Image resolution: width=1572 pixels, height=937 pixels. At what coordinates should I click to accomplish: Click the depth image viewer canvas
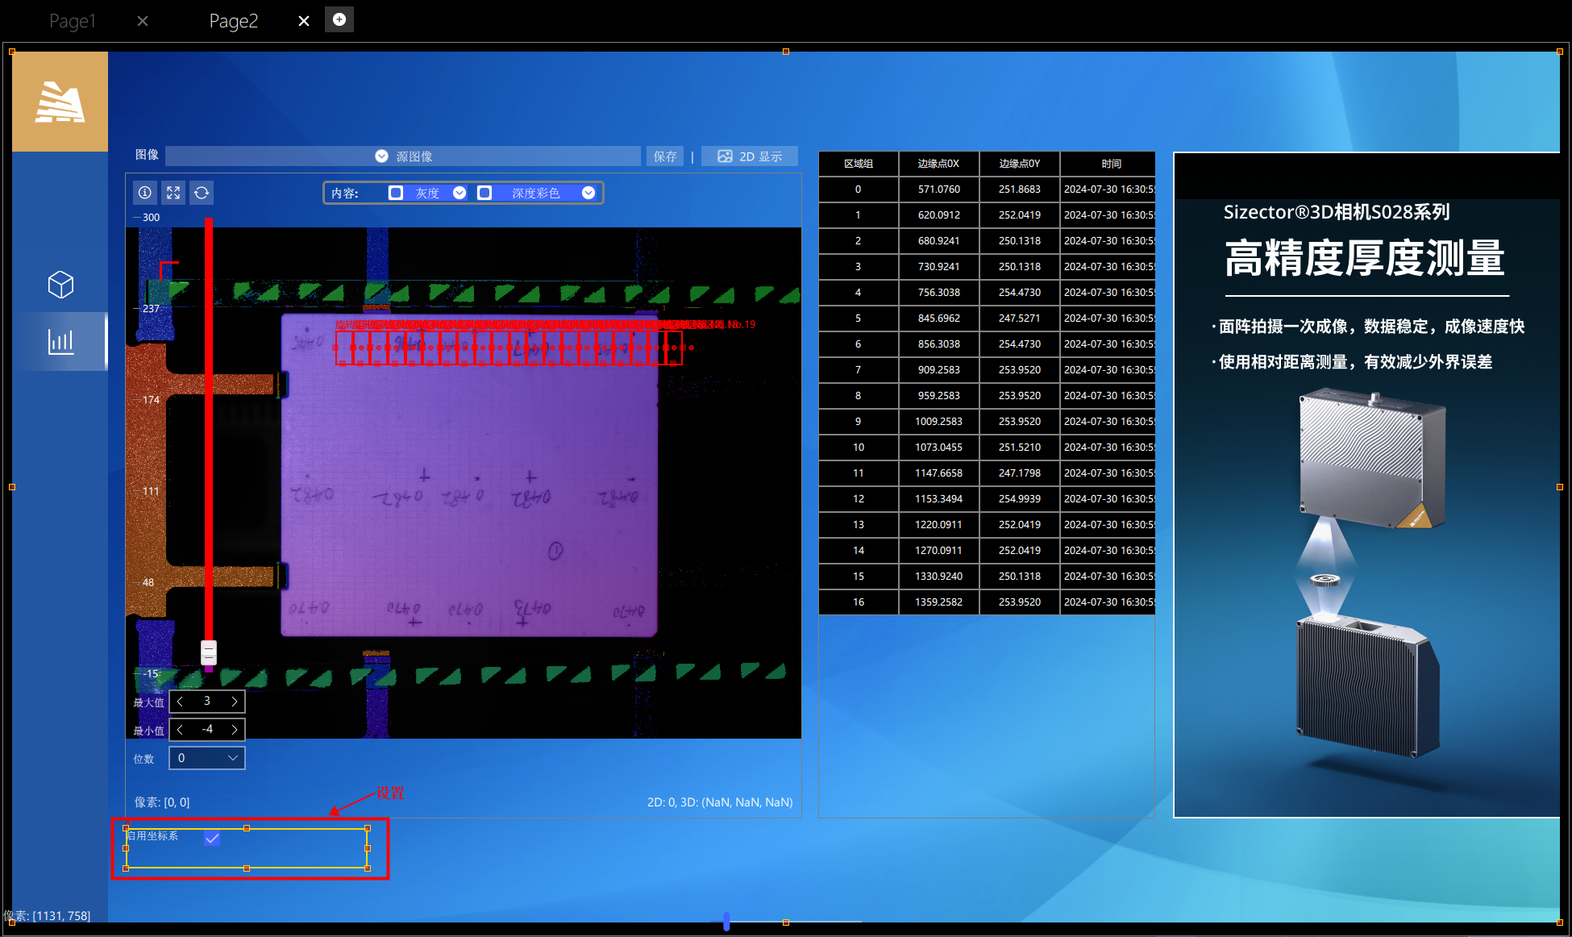pyautogui.click(x=464, y=482)
